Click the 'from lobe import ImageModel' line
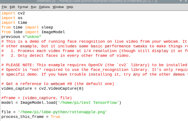This screenshot has height=121, width=188. tap(33, 32)
